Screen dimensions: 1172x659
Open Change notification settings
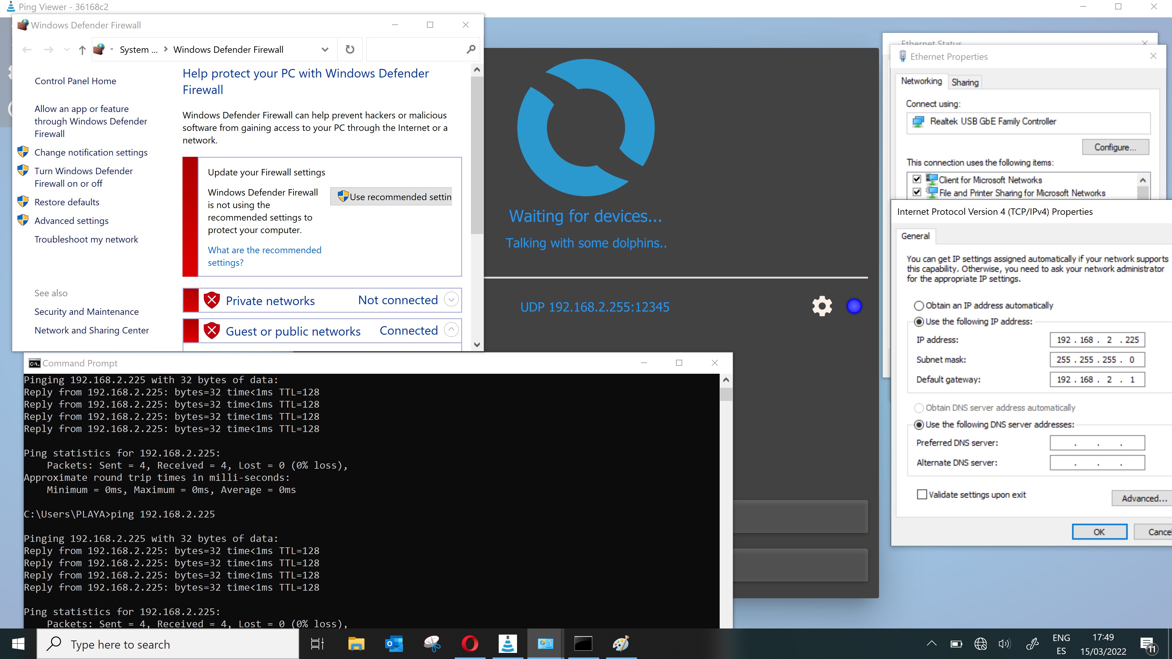[91, 152]
